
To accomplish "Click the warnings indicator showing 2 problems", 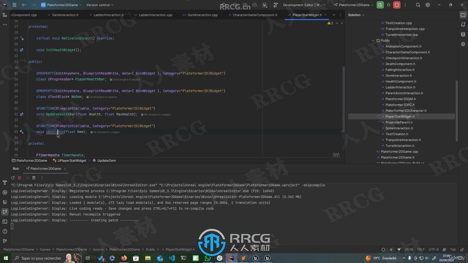I will 330,23.
